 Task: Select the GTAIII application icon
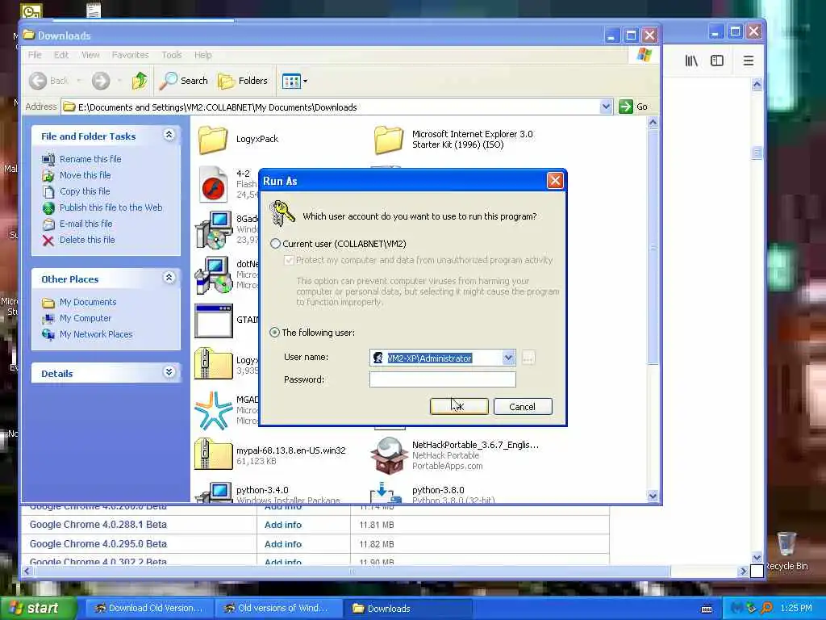coord(213,320)
